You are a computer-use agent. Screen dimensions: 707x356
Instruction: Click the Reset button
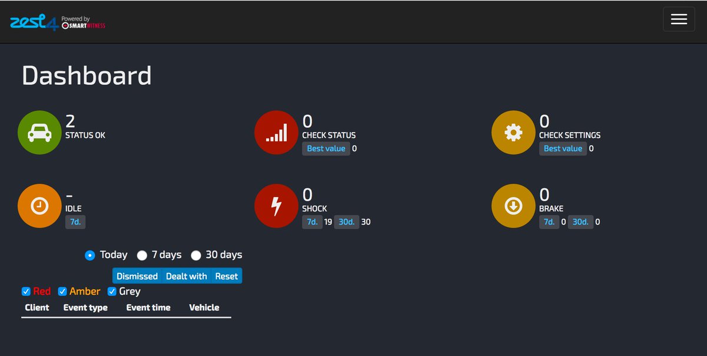click(x=226, y=276)
